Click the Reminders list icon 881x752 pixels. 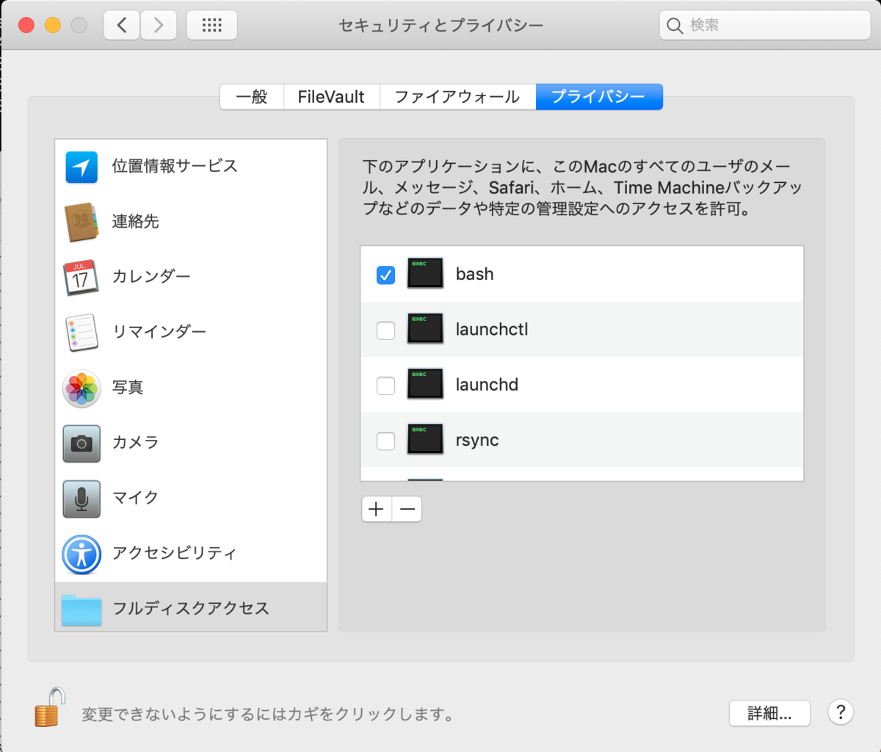point(81,332)
